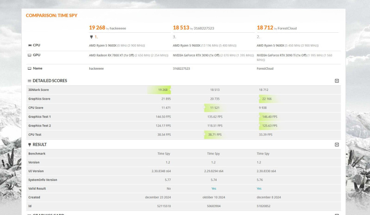Click highlighted 3DMark Score 19 268

click(163, 90)
